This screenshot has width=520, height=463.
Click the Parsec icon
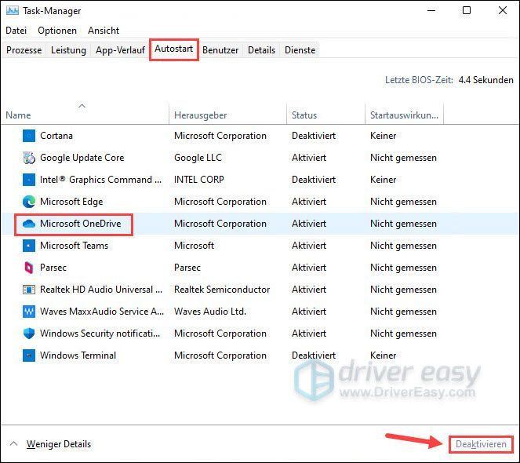pyautogui.click(x=29, y=268)
